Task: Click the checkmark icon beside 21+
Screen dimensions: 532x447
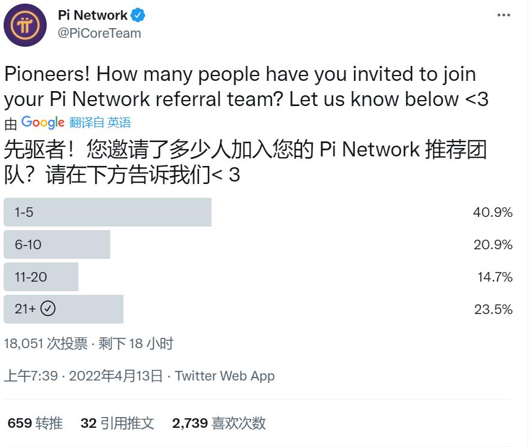Action: click(48, 309)
